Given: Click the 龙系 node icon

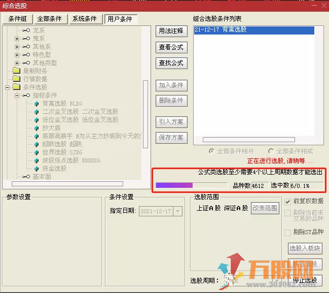Looking at the screenshot, I should point(26,30).
